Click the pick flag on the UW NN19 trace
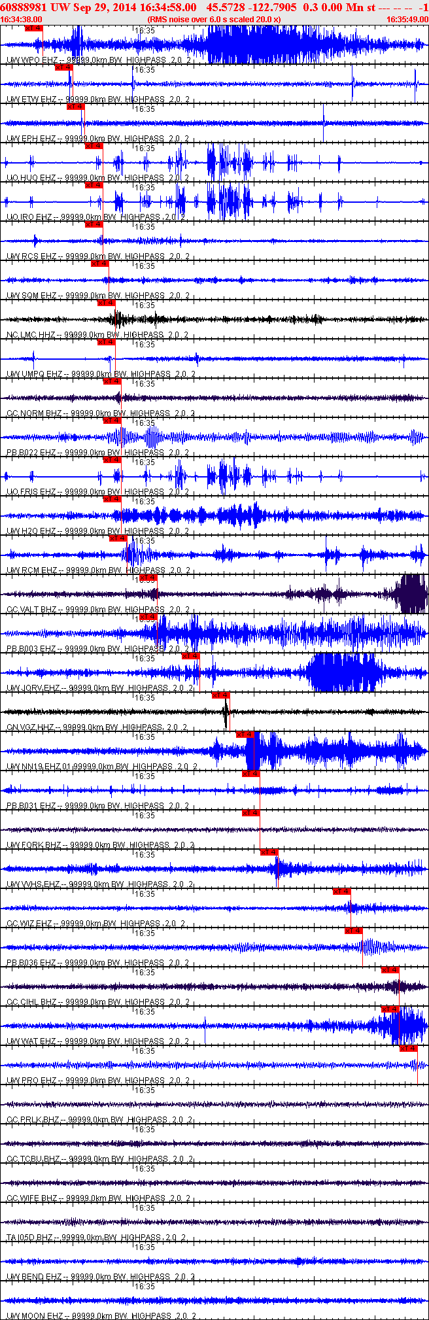The width and height of the screenshot is (429, 1320). (x=245, y=735)
